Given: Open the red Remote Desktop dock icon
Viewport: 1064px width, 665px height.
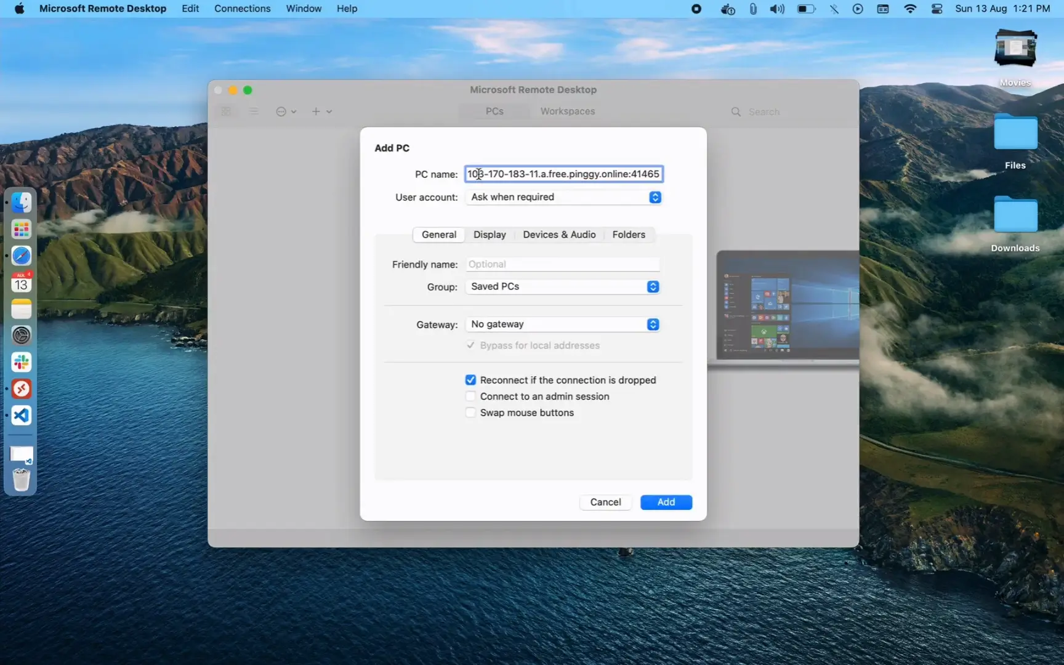Looking at the screenshot, I should pyautogui.click(x=21, y=389).
